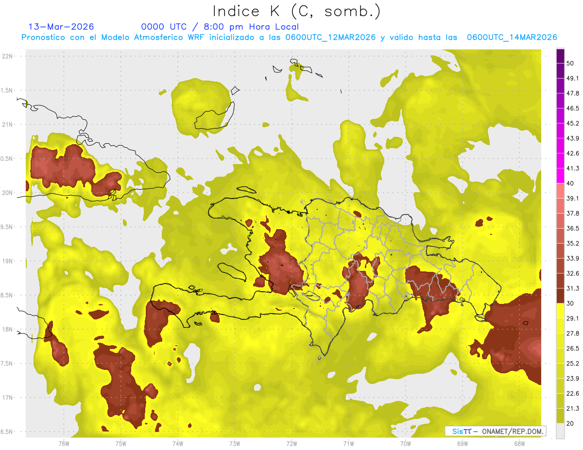The width and height of the screenshot is (583, 450).
Task: Click the "41.3" colorbar label
Action: 573,169
